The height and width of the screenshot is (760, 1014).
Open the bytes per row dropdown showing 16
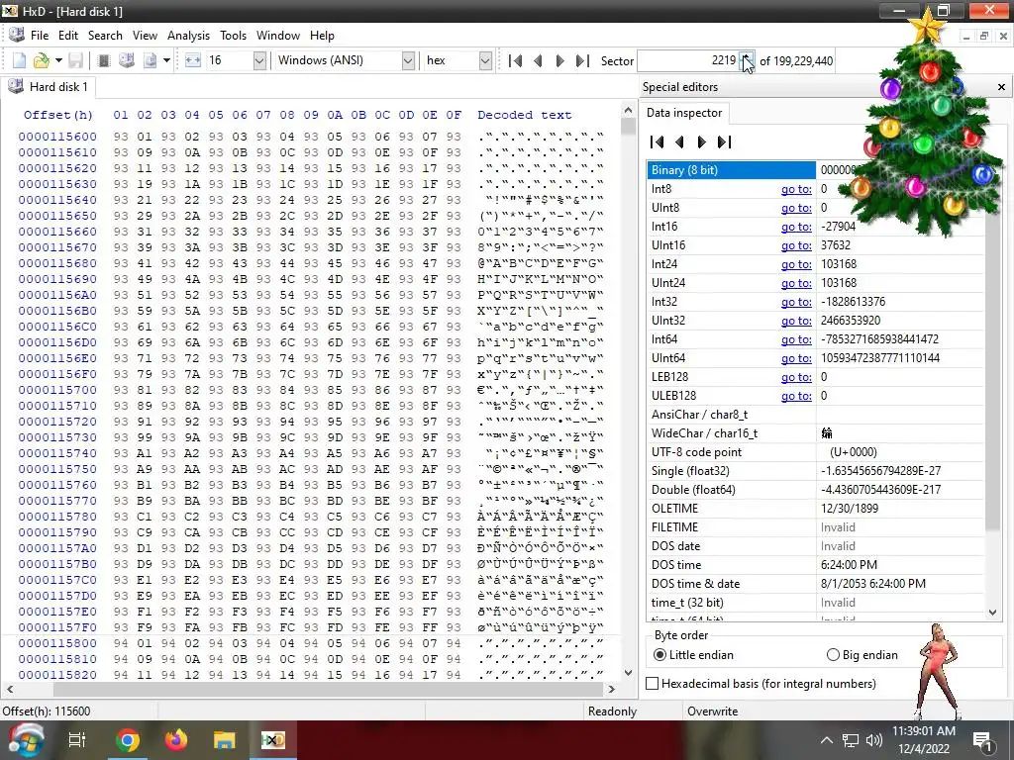pyautogui.click(x=259, y=60)
